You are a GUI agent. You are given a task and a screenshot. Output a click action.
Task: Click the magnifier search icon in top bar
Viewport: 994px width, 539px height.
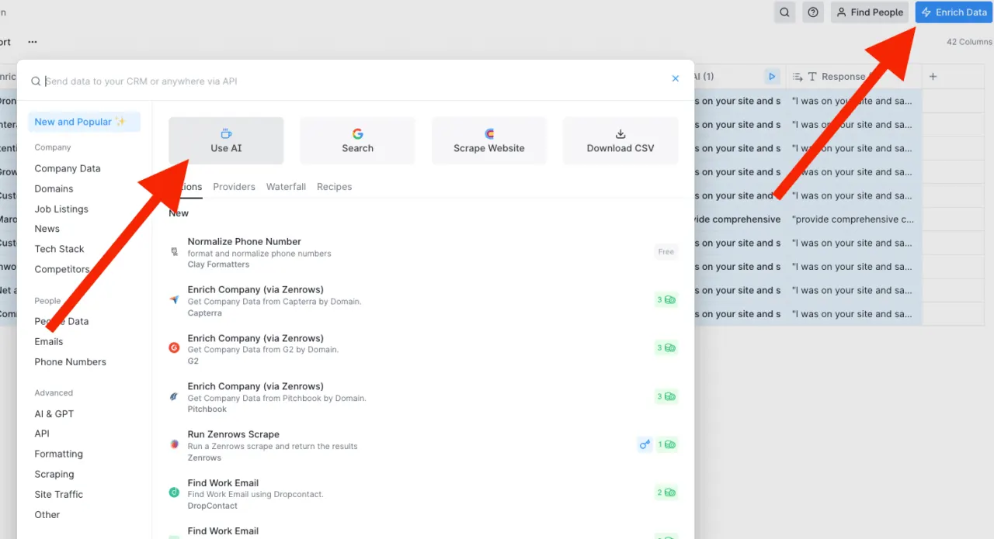pos(784,12)
